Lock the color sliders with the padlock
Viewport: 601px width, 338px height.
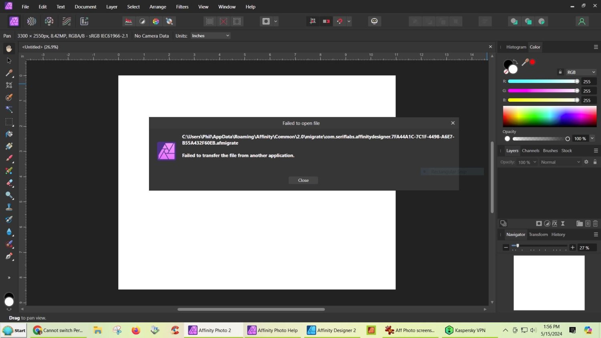[x=560, y=72]
